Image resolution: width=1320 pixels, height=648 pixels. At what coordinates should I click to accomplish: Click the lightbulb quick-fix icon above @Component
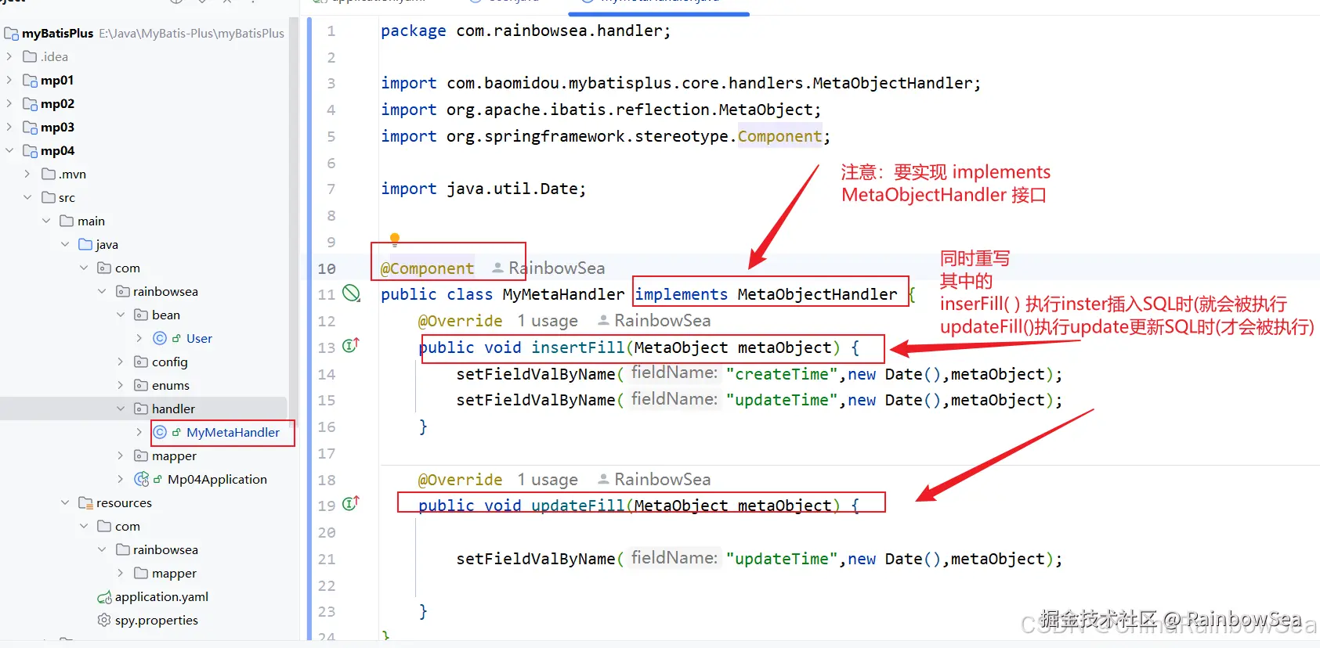[395, 239]
